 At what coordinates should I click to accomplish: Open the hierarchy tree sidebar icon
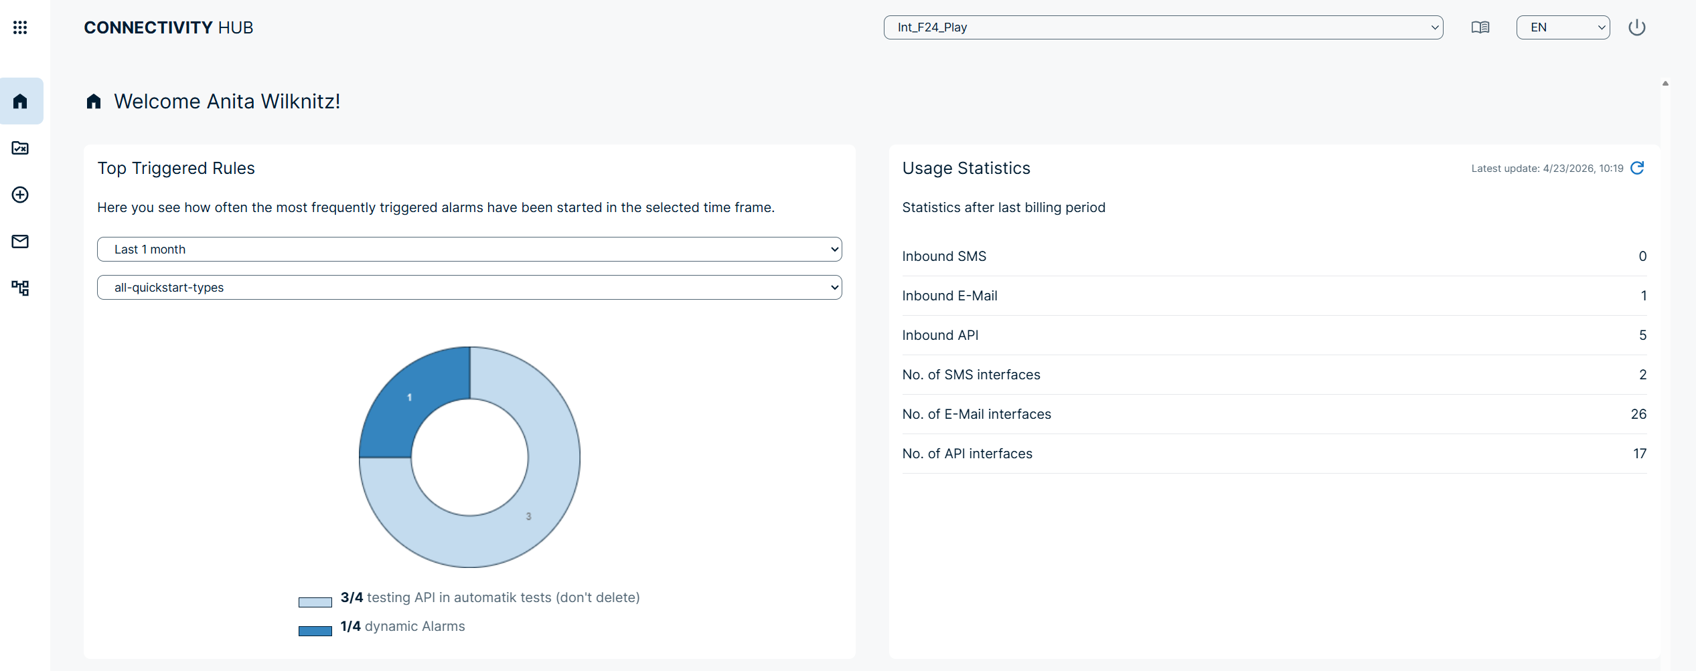click(20, 288)
